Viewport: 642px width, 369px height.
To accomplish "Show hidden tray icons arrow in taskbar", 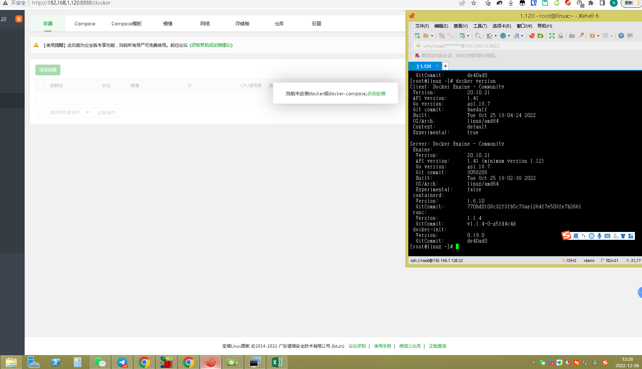I will point(533,363).
